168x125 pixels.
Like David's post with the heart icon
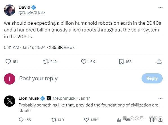tap(84, 62)
